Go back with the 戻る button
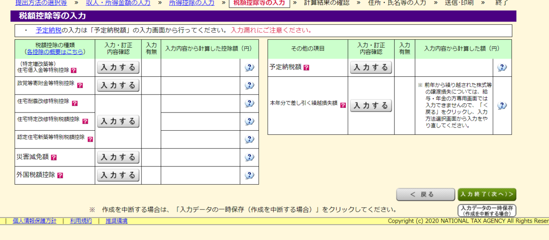 tap(425, 194)
